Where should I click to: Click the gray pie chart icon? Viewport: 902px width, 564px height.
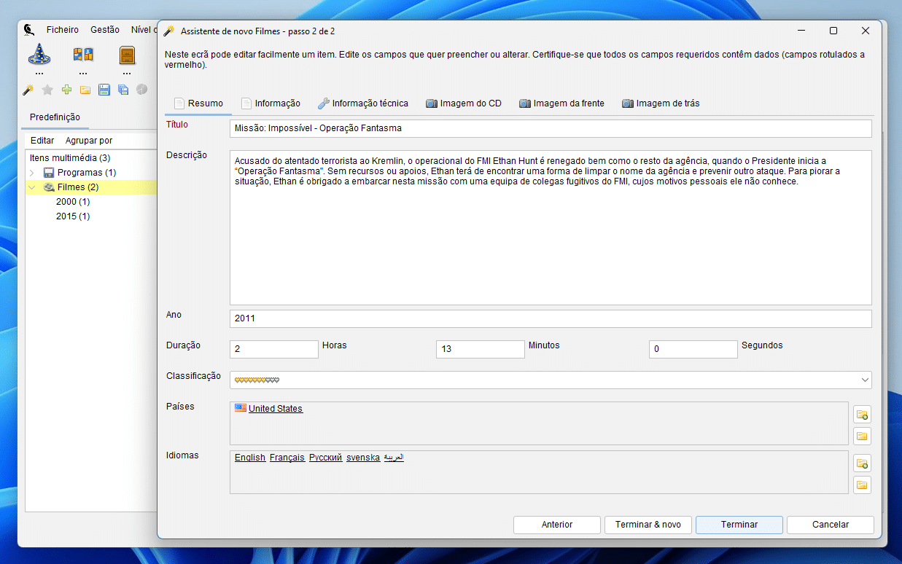coord(142,90)
